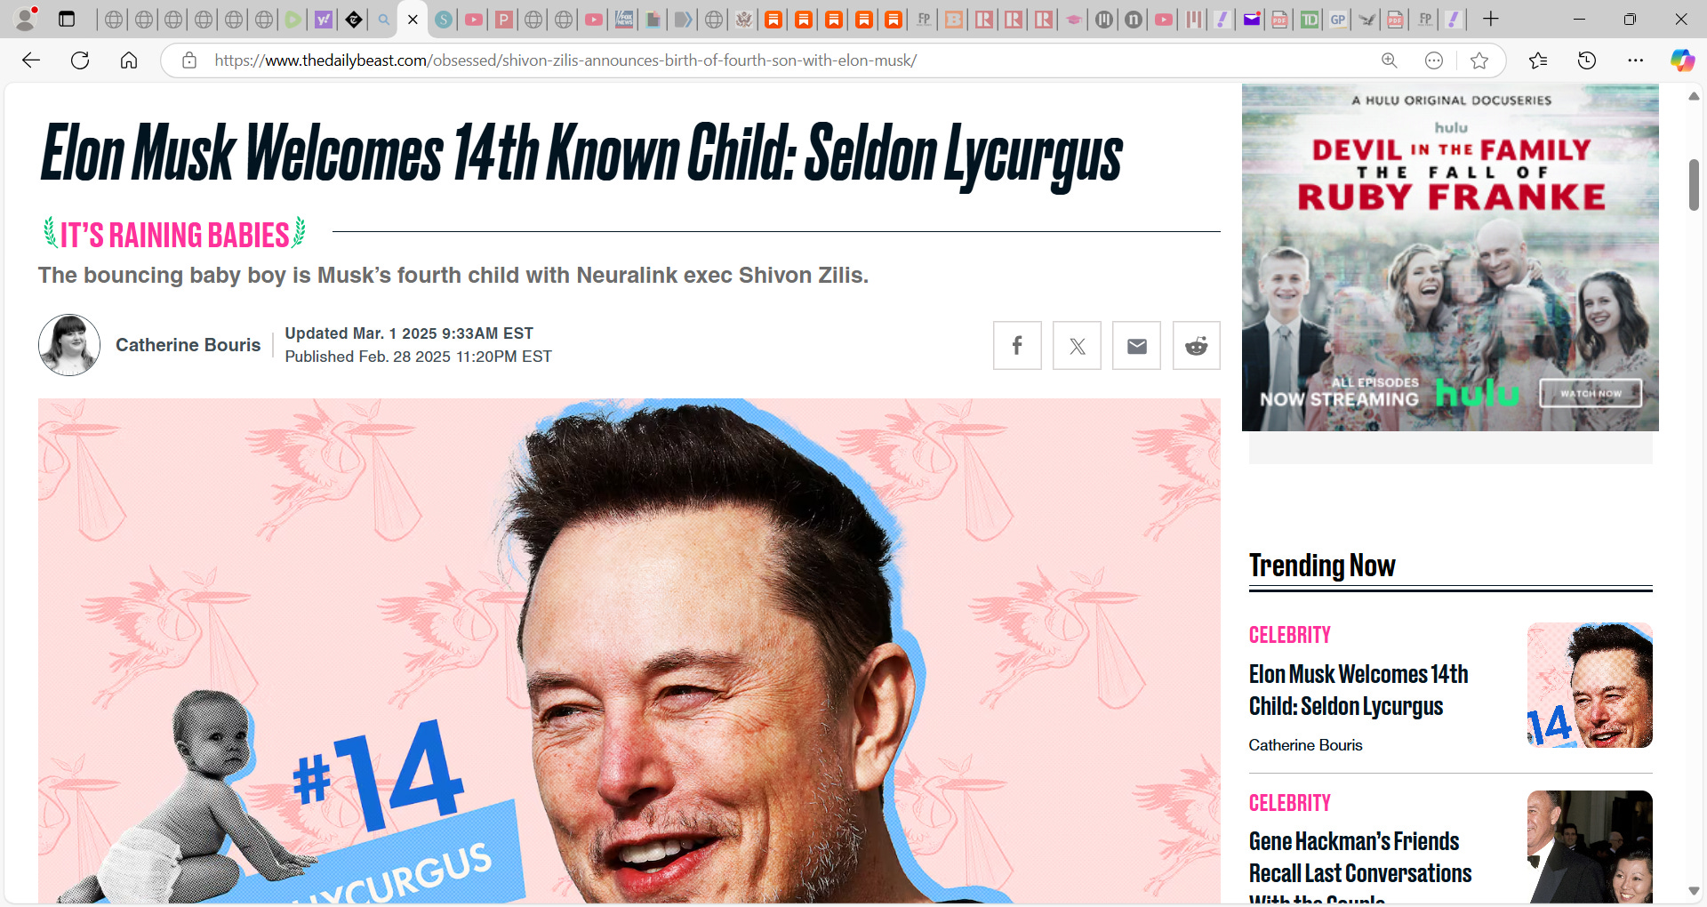The width and height of the screenshot is (1707, 907).
Task: Go back to previous page
Action: tap(31, 60)
